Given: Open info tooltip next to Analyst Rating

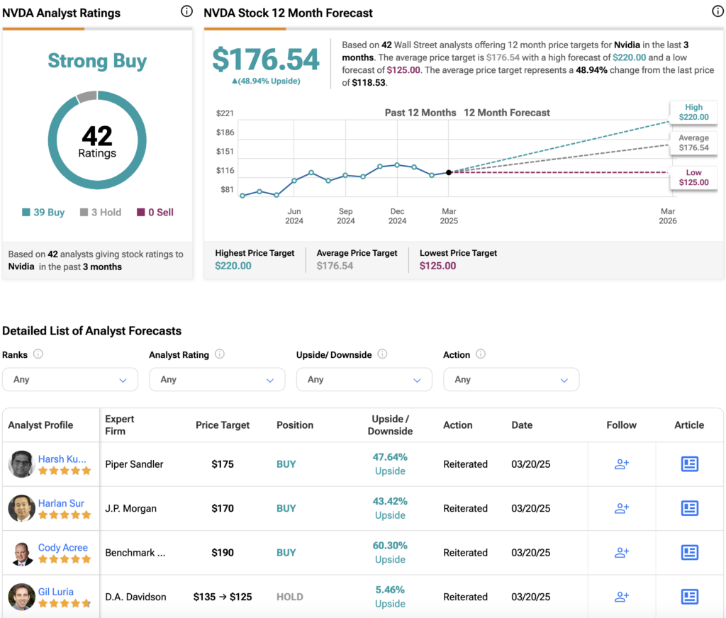Looking at the screenshot, I should coord(220,354).
